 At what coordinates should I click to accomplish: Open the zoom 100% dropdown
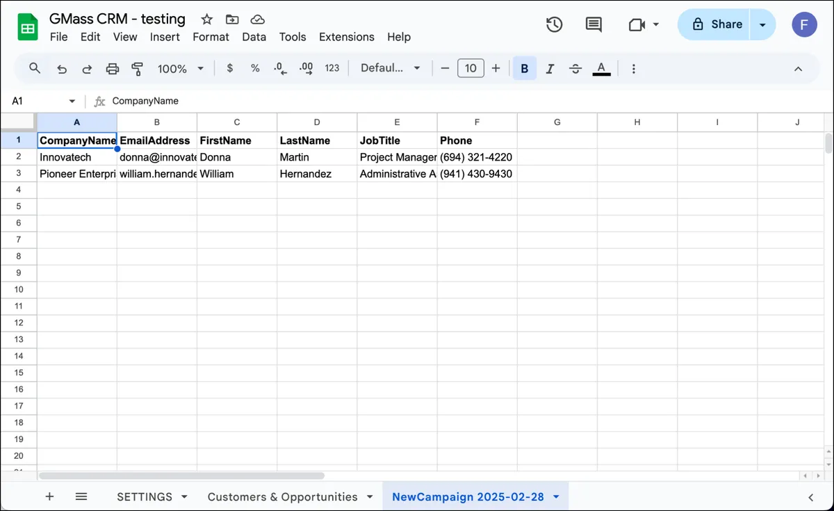click(x=181, y=68)
